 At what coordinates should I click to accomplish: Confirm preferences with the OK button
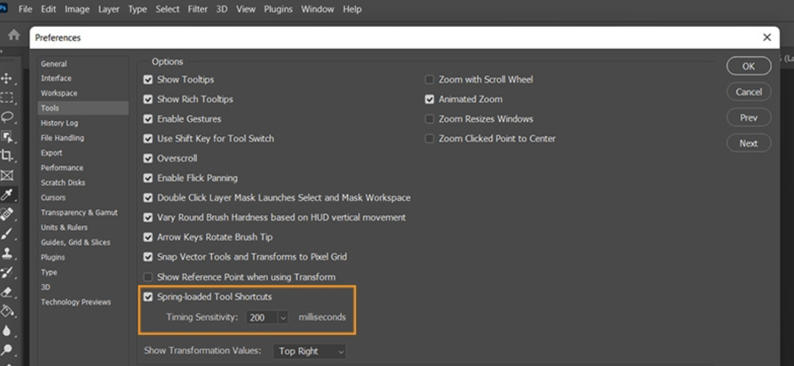point(748,66)
